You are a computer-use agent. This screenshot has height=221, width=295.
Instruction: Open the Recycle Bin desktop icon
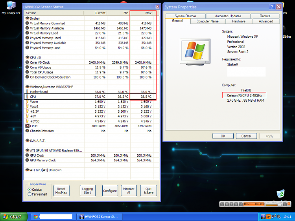280,194
